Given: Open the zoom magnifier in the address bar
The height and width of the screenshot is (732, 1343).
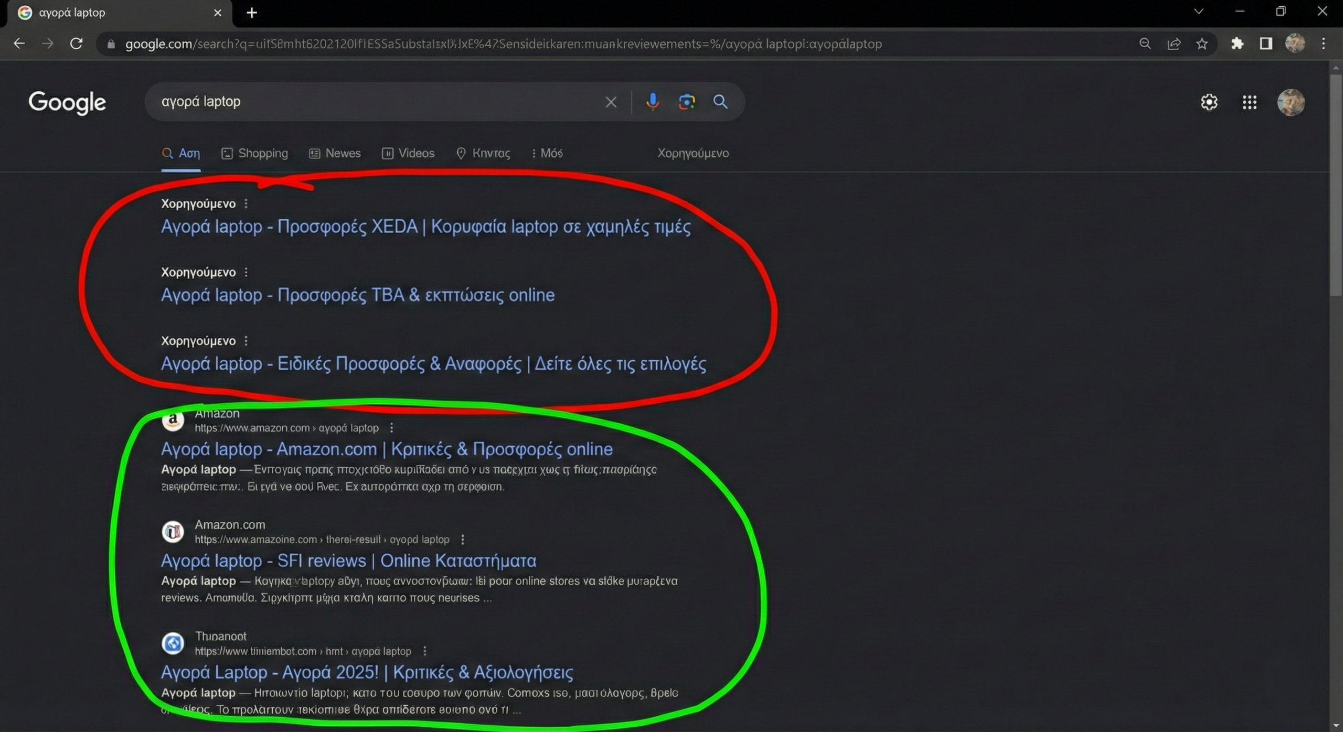Looking at the screenshot, I should [x=1146, y=44].
